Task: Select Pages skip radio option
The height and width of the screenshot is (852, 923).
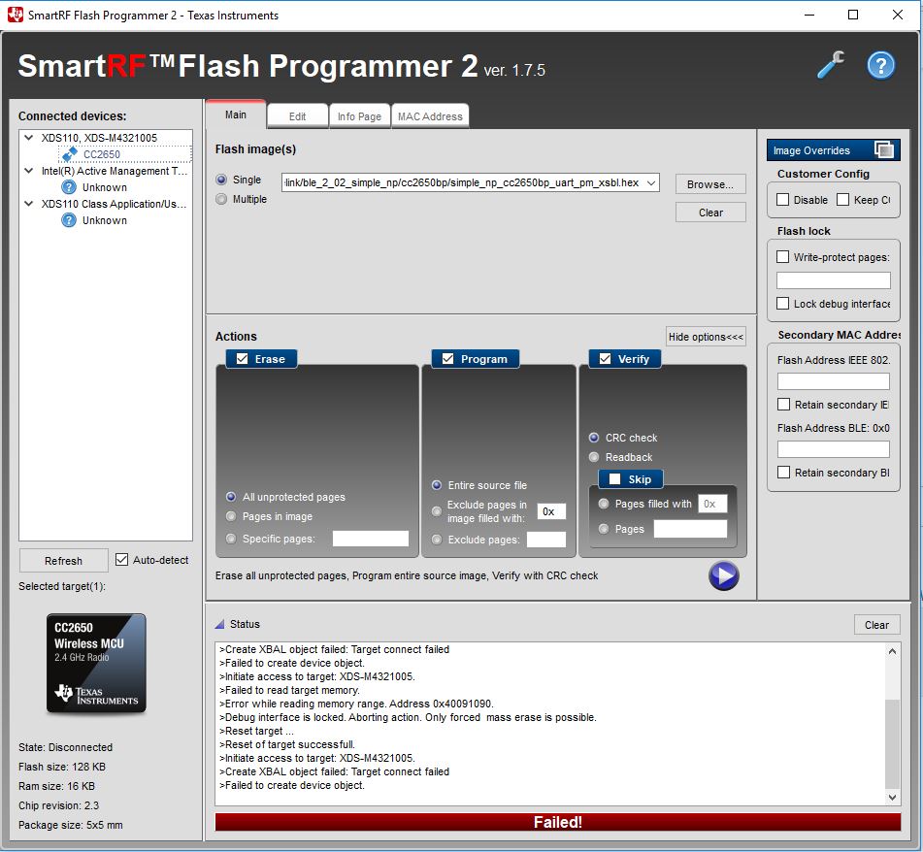Action: click(604, 529)
